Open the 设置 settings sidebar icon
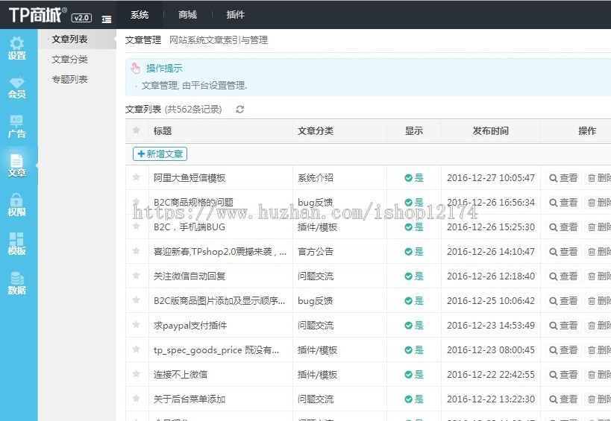 pos(16,48)
